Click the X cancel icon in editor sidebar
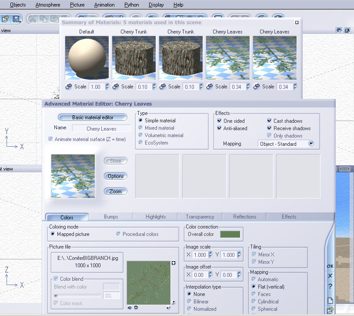The width and height of the screenshot is (354, 316). (x=330, y=276)
